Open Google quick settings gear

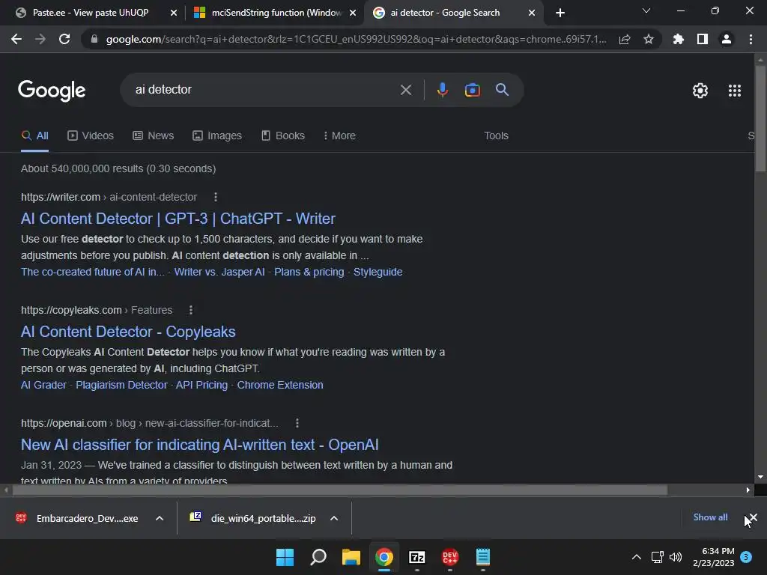[700, 91]
